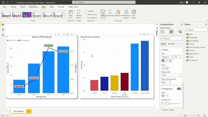The image size is (208, 117).
Task: Click the Format pane Search box
Action: [x=171, y=38]
